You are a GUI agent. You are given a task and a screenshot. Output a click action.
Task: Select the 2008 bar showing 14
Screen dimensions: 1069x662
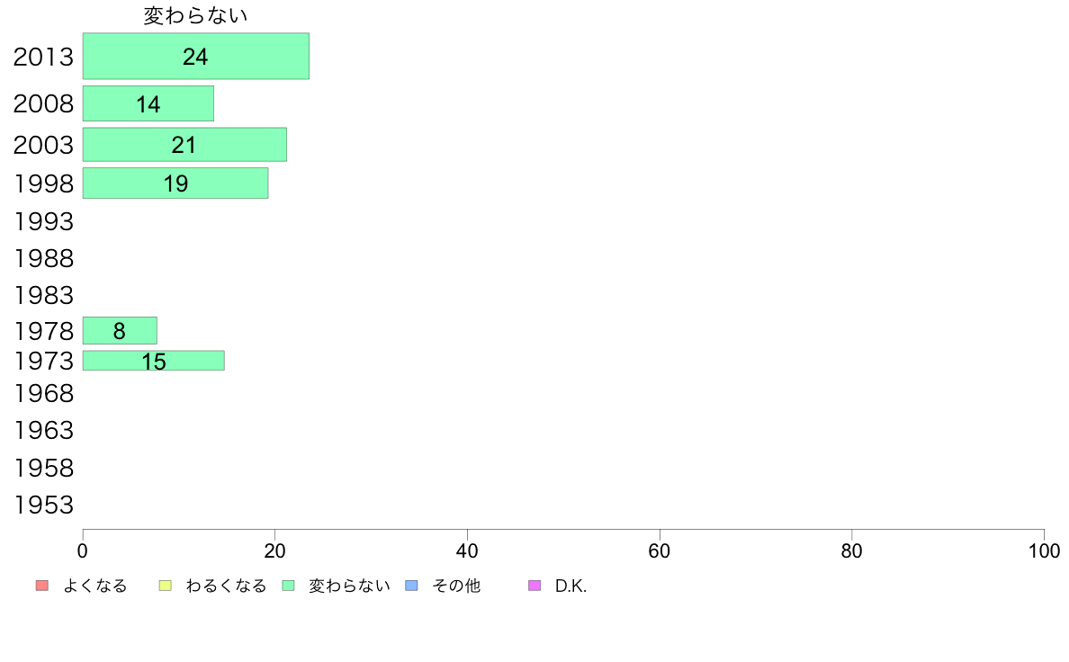point(148,103)
